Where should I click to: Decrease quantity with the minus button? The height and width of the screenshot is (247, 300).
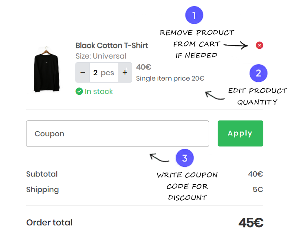(83, 72)
